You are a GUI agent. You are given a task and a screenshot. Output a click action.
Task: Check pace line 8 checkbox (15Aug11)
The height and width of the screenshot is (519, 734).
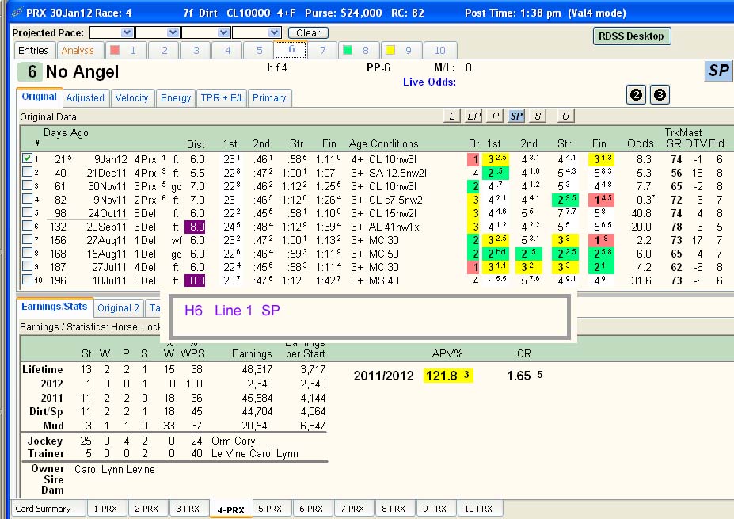pyautogui.click(x=27, y=253)
